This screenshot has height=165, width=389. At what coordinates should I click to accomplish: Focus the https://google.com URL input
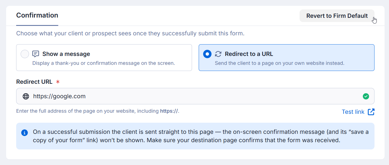pos(195,96)
